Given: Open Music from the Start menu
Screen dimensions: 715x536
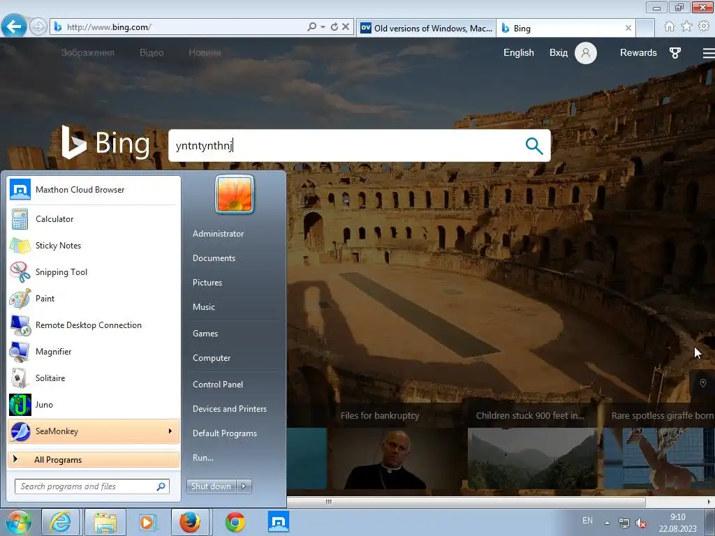Looking at the screenshot, I should [x=203, y=307].
